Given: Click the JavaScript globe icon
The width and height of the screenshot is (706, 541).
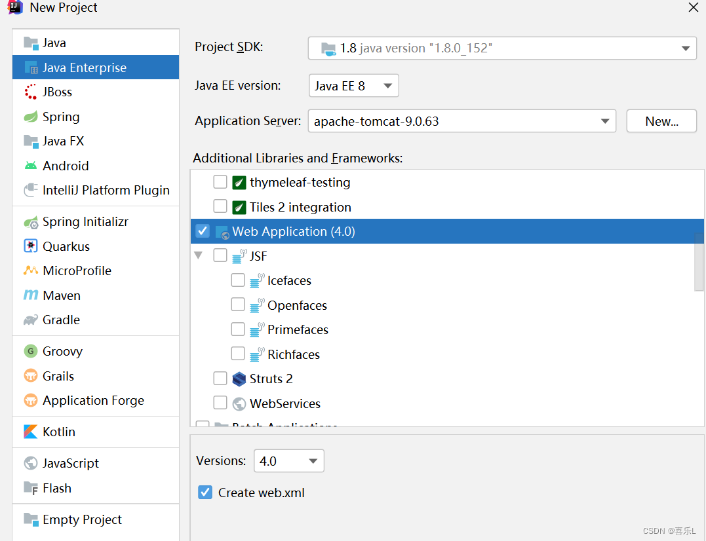Looking at the screenshot, I should coord(31,463).
